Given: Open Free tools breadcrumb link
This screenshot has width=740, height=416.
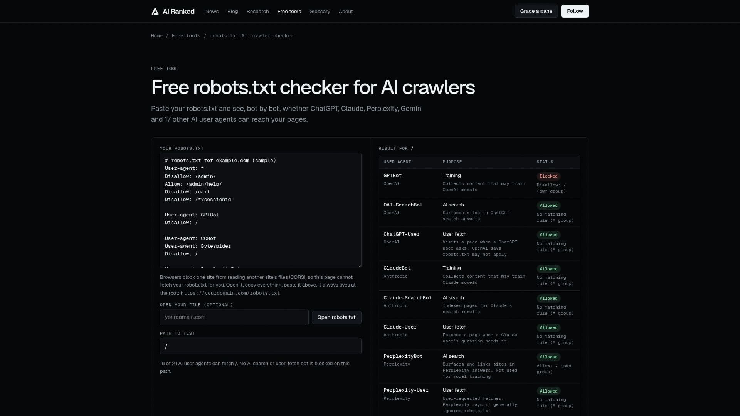Looking at the screenshot, I should click(x=186, y=36).
